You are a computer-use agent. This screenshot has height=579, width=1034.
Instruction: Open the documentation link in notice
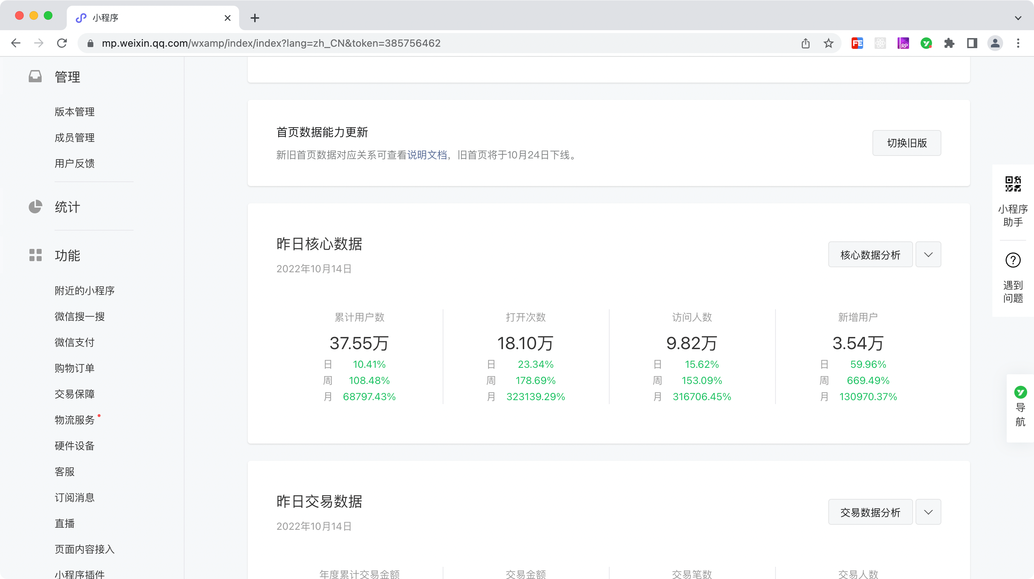pyautogui.click(x=427, y=155)
